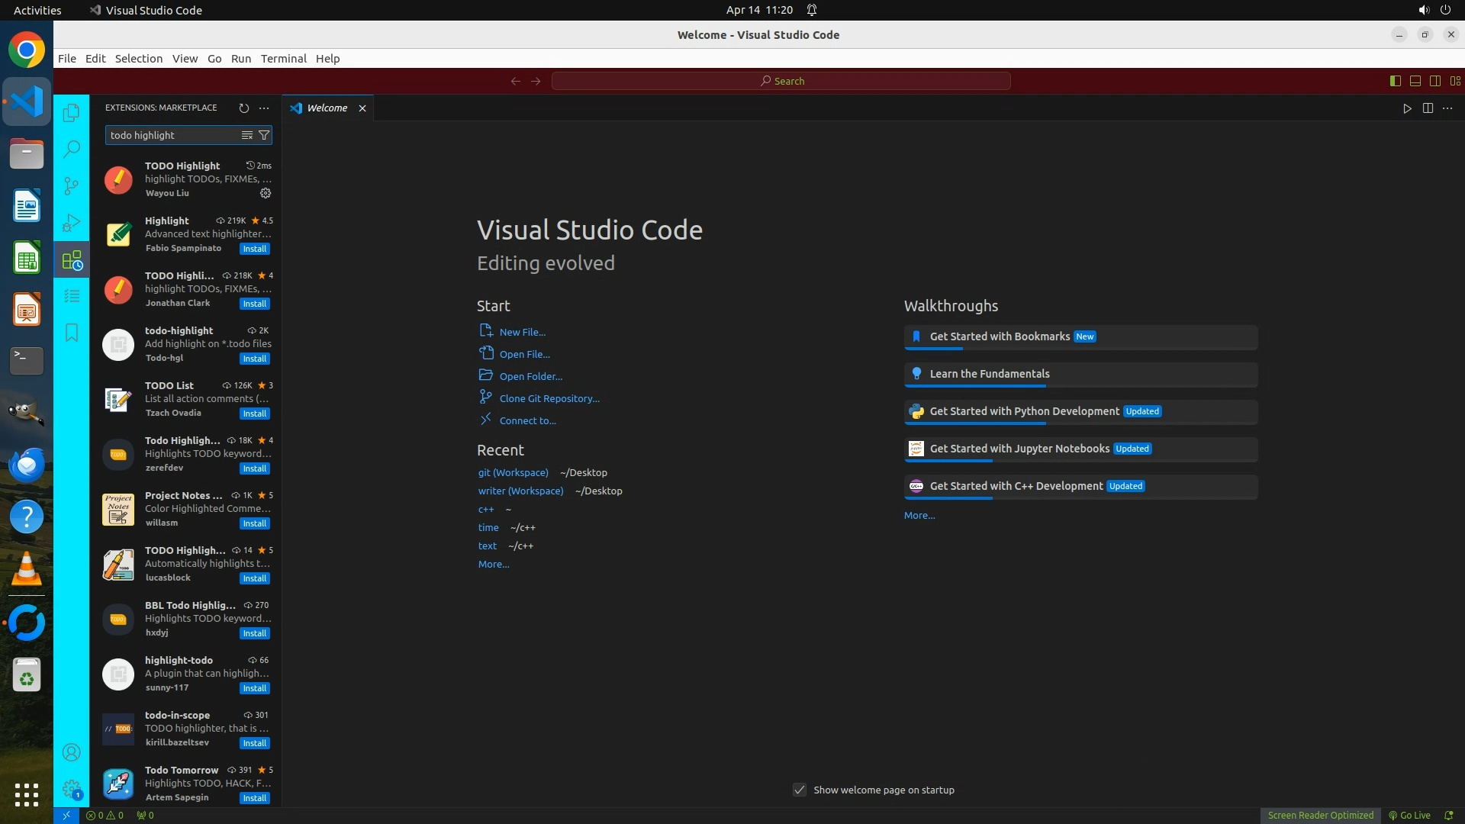Open the Run and Debug view

coord(71,223)
